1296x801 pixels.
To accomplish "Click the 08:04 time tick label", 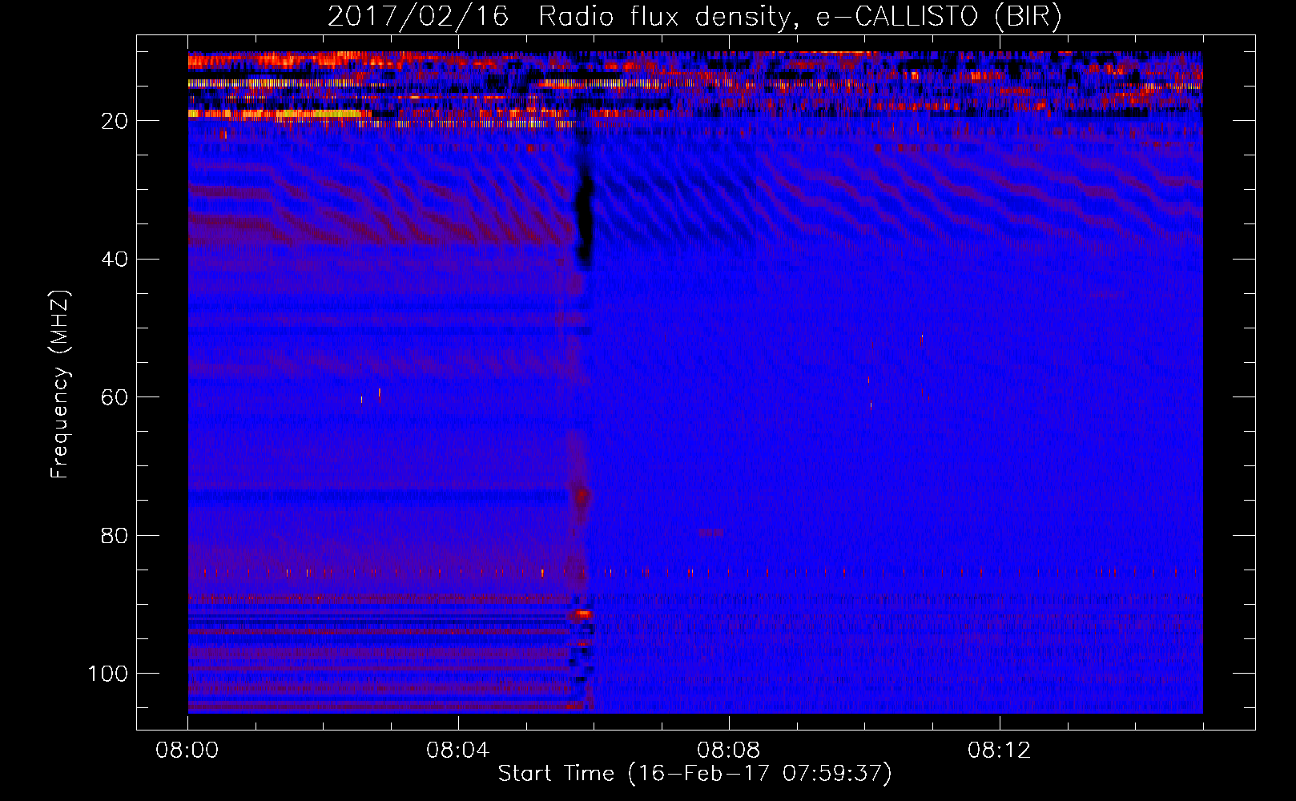I will tap(458, 751).
